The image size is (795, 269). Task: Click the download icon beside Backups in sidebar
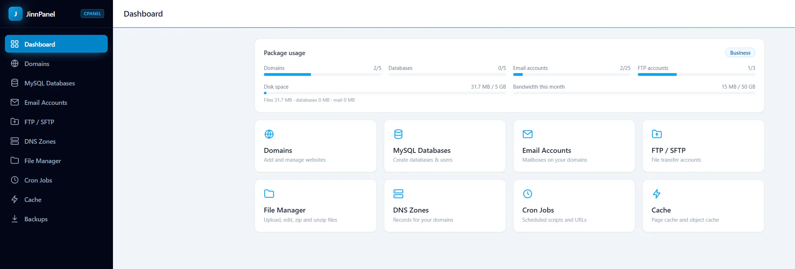(x=15, y=219)
